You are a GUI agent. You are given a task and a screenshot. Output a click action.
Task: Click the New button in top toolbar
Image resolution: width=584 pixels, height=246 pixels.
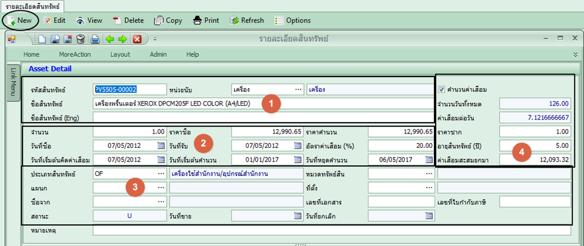20,21
